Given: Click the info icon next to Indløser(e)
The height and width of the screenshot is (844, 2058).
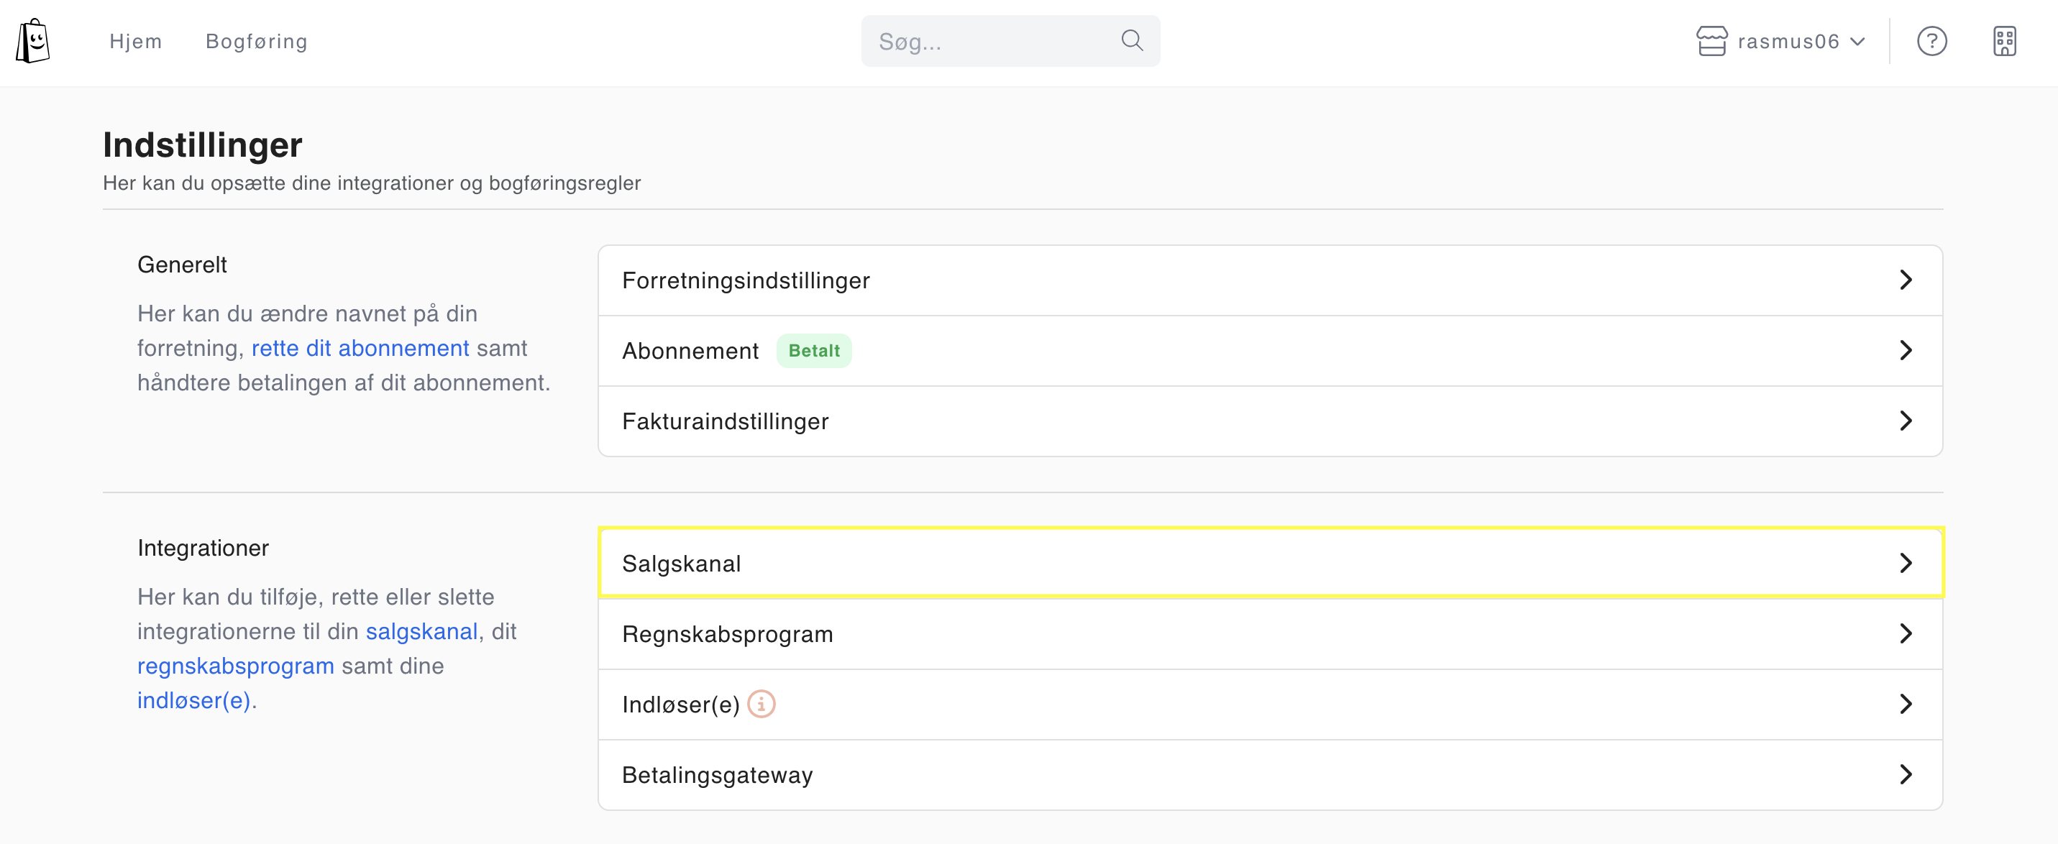Looking at the screenshot, I should (x=761, y=705).
